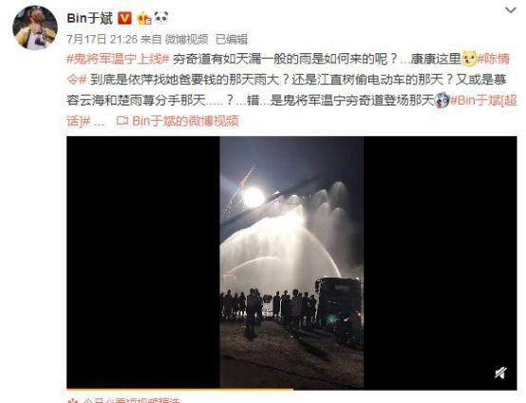The image size is (526, 403).
Task: Click the panda badge icon
Action: (161, 17)
